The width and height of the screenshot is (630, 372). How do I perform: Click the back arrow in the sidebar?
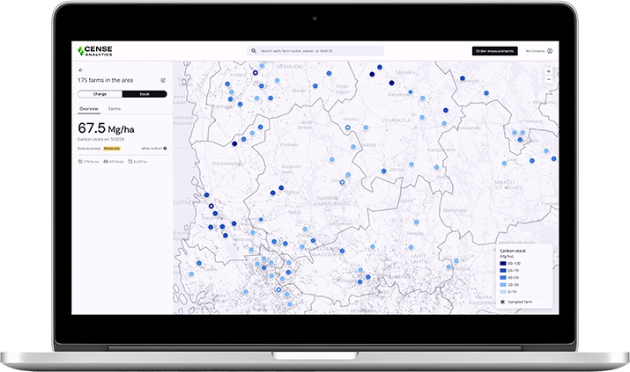[80, 69]
